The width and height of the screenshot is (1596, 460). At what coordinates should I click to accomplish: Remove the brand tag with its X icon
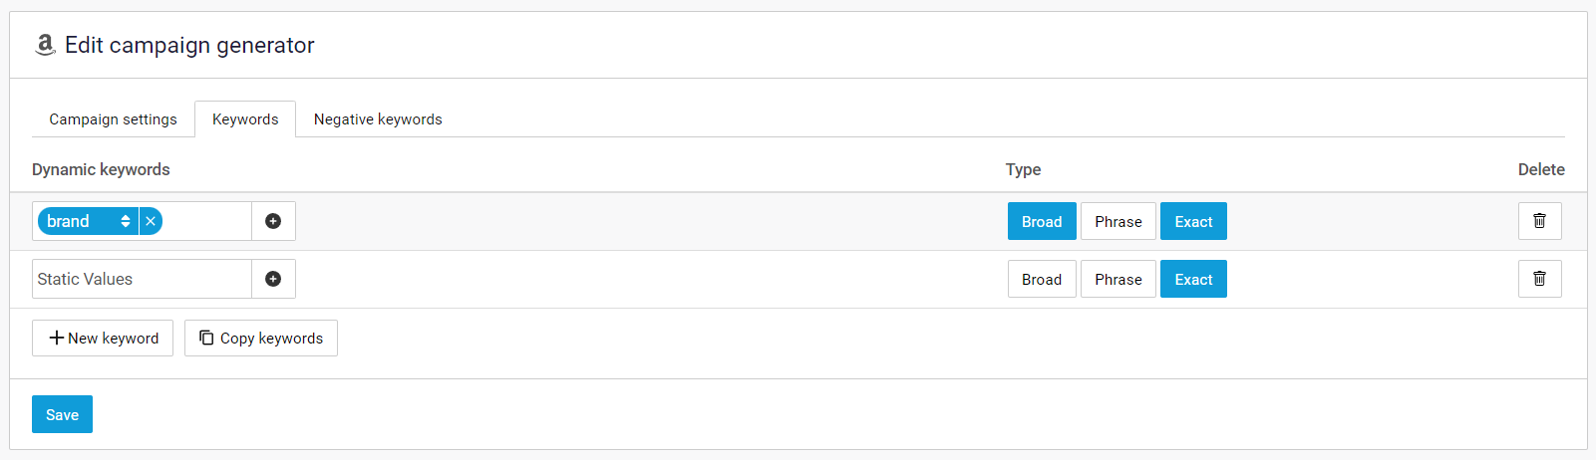151,221
